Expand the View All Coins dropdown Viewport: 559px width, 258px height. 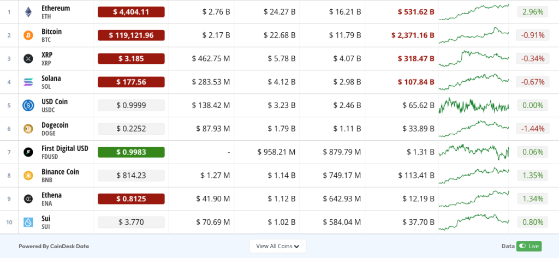coord(277,246)
